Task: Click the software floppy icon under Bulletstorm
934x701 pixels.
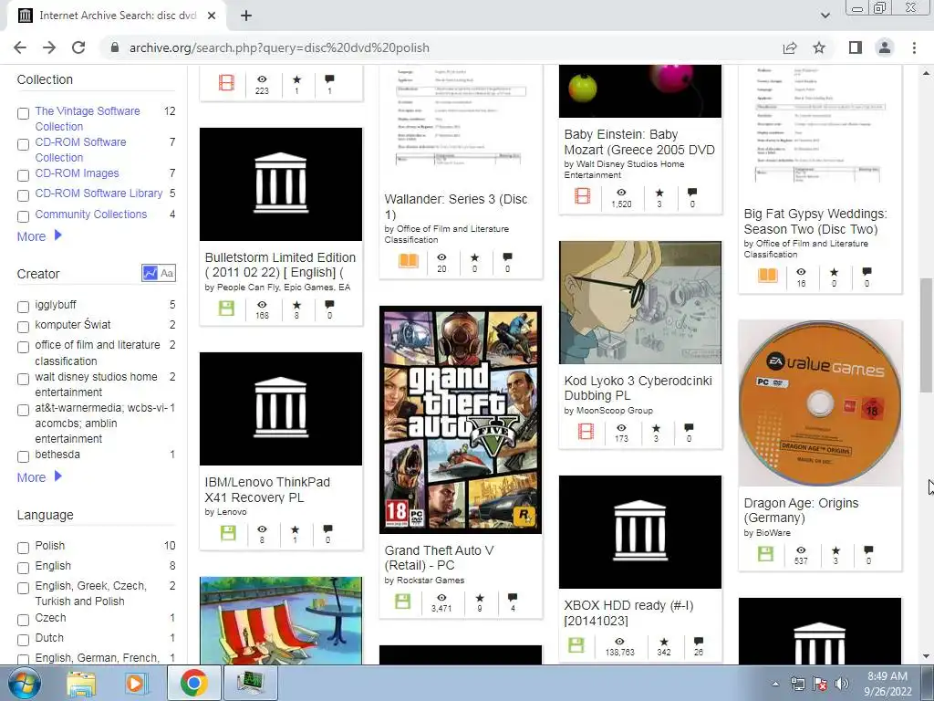Action: (226, 309)
